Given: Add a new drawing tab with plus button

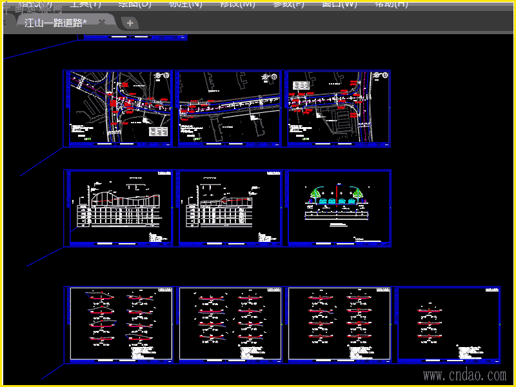Looking at the screenshot, I should pyautogui.click(x=130, y=23).
